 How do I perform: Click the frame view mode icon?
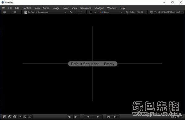(80, 12)
